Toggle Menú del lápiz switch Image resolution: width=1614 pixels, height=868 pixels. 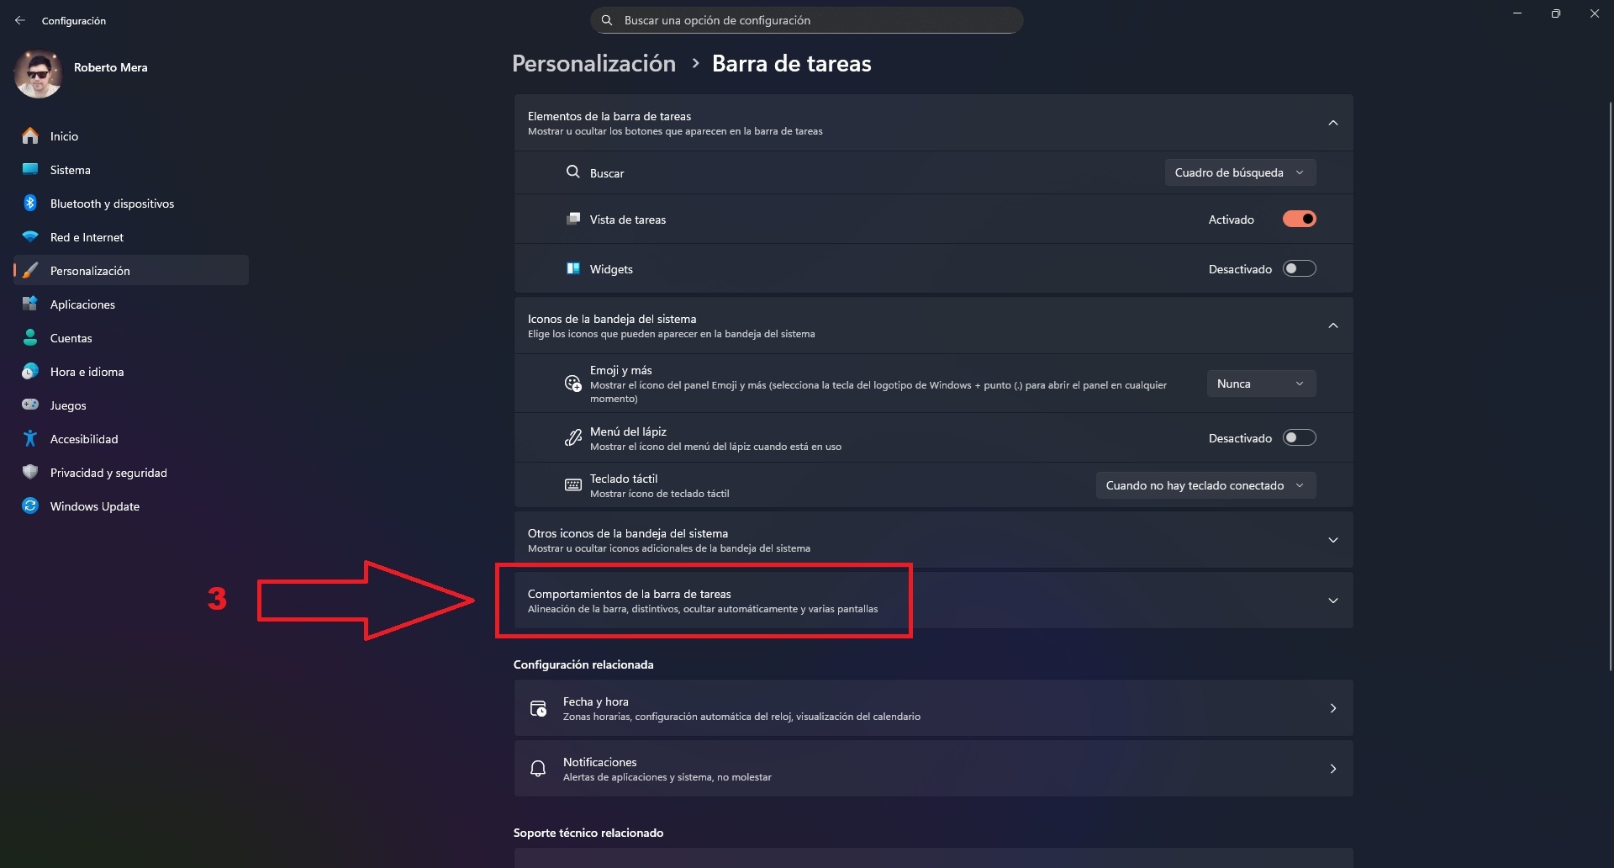(1299, 438)
